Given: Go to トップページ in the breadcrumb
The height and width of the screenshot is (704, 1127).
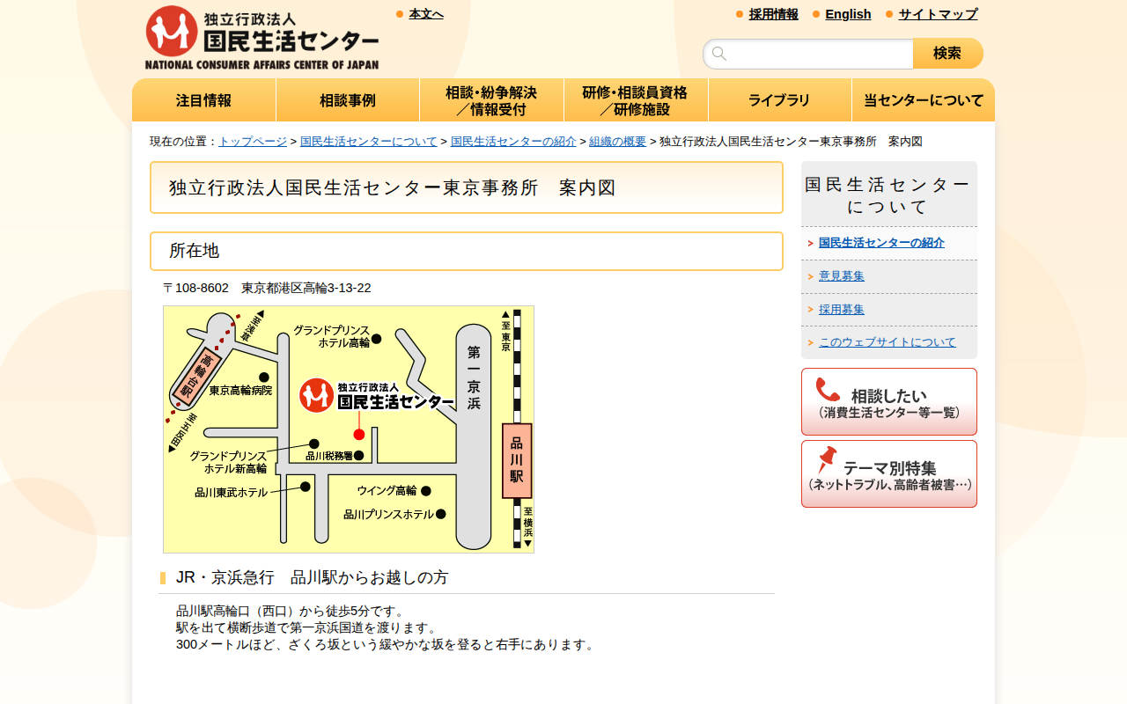Looking at the screenshot, I should [x=253, y=142].
